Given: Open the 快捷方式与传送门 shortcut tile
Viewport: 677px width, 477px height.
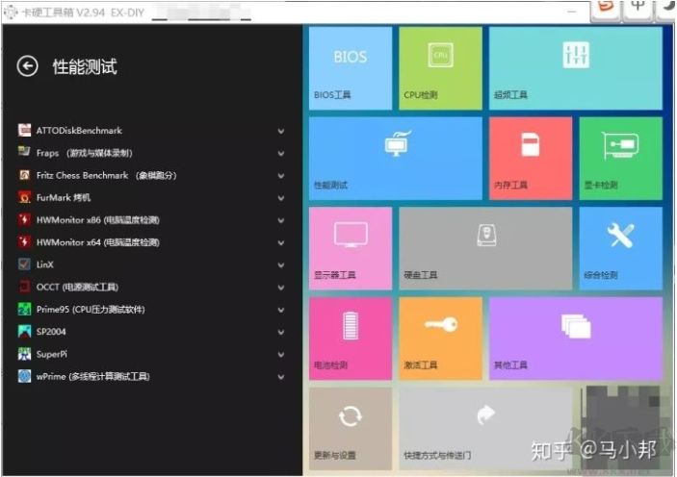Looking at the screenshot, I should point(485,429).
